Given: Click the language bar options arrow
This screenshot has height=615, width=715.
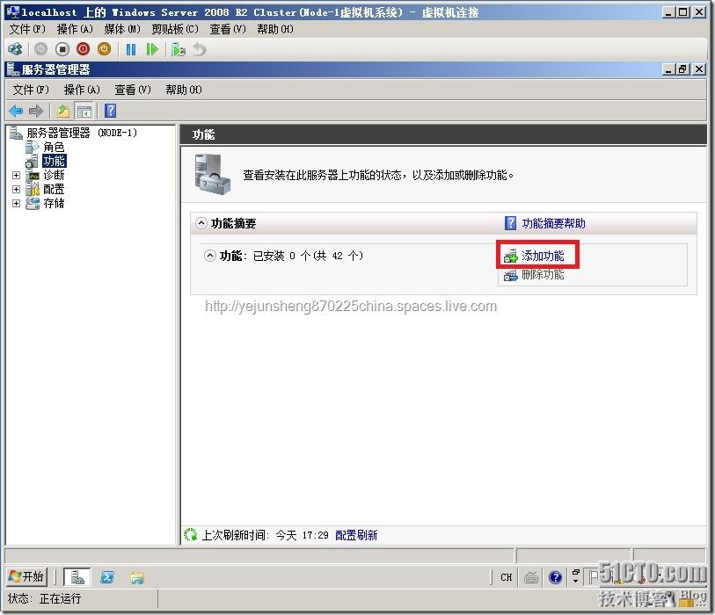Looking at the screenshot, I should pyautogui.click(x=575, y=582).
